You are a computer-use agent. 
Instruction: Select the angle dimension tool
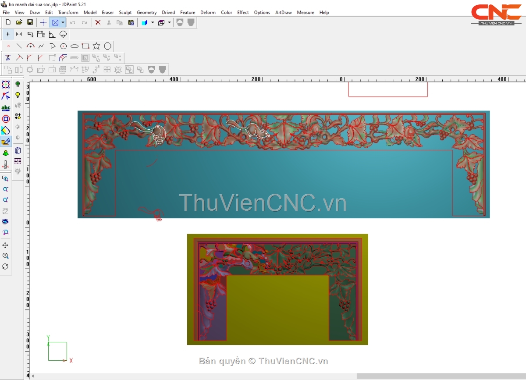52,34
